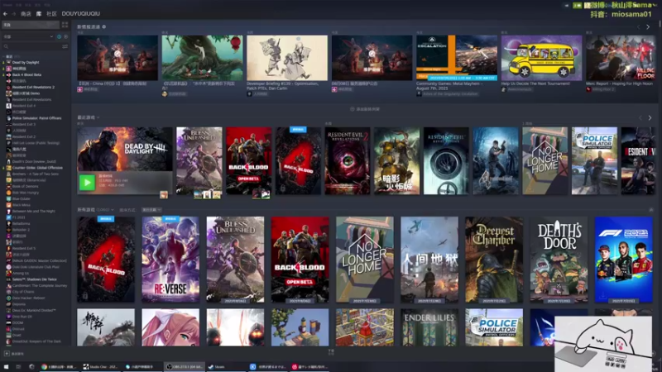The width and height of the screenshot is (662, 372).
Task: Open the news settings gear next to 新情报速递
Action: [104, 26]
